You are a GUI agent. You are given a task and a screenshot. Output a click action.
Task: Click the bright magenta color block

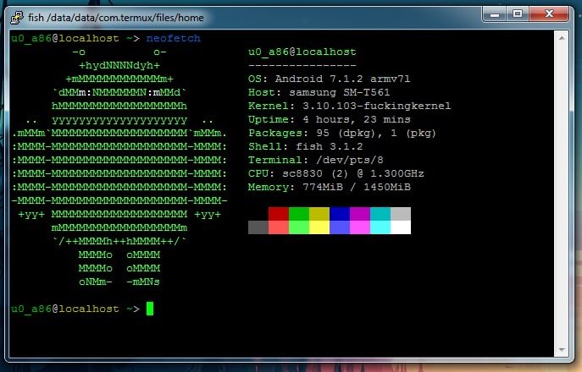[360, 227]
